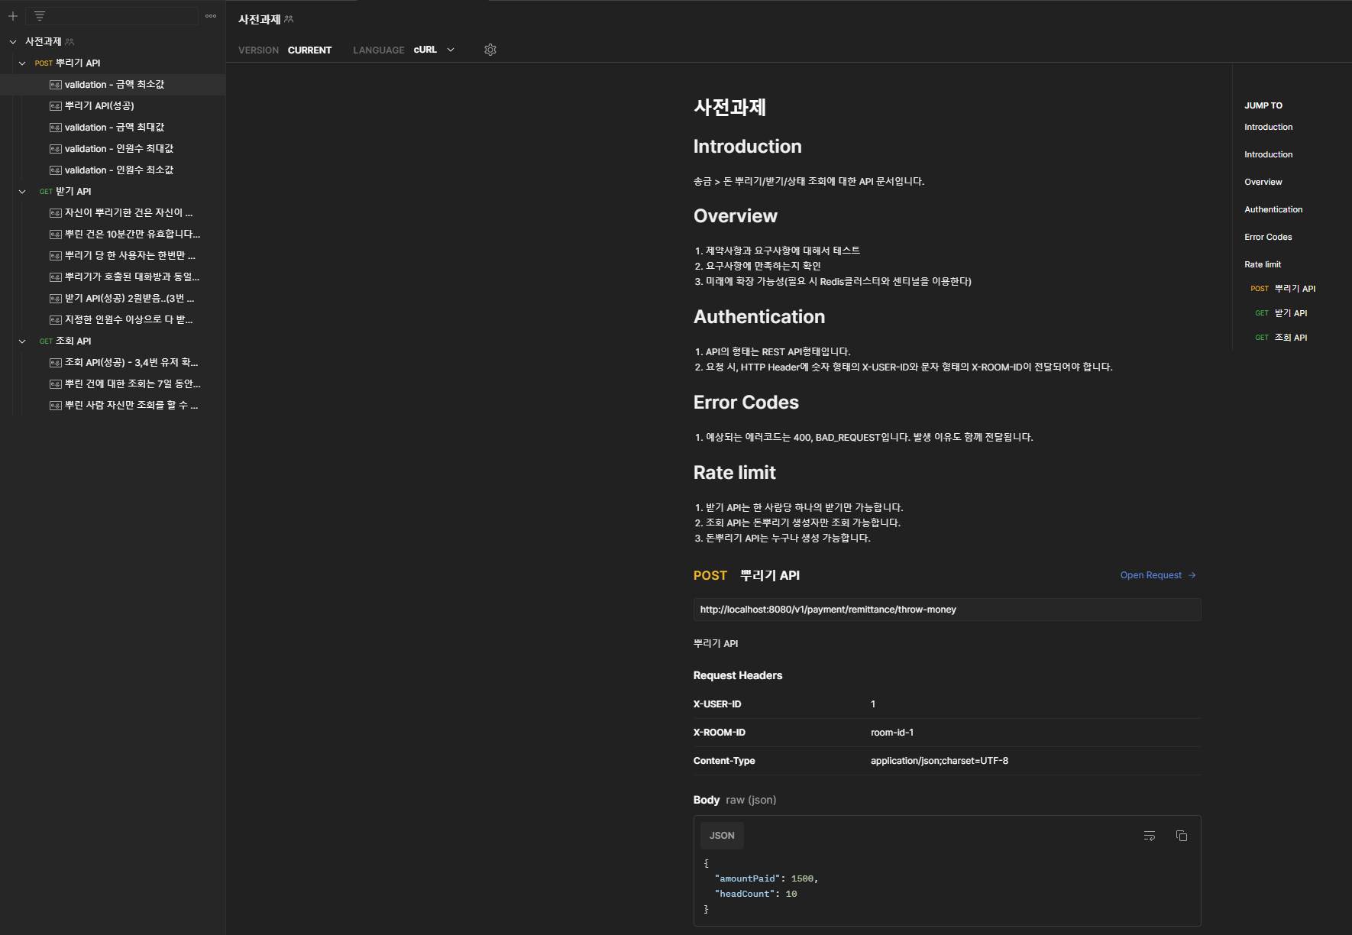Screen dimensions: 1352x935
Task: Click the throw-money request URL field
Action: click(x=947, y=609)
